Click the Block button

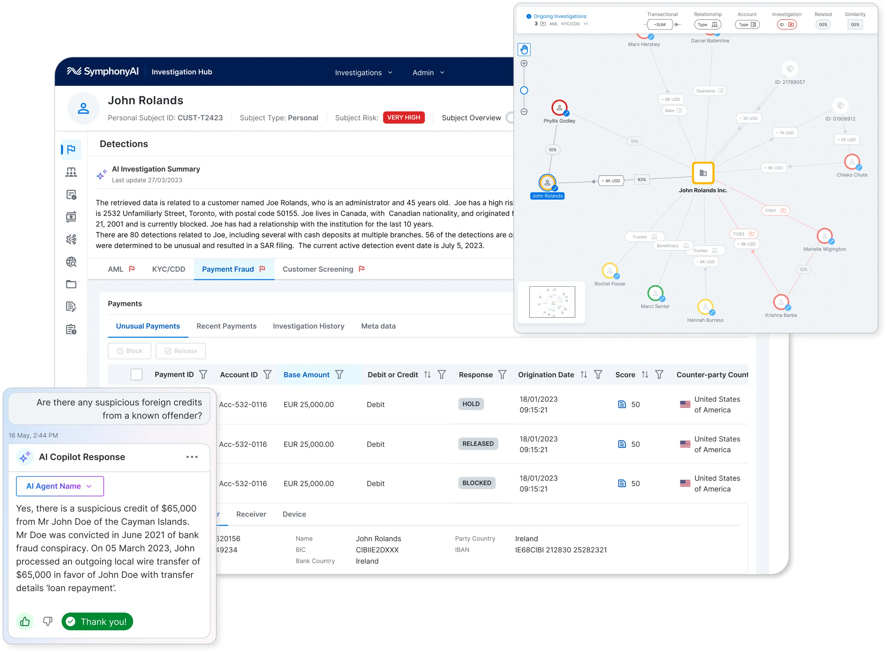(129, 350)
